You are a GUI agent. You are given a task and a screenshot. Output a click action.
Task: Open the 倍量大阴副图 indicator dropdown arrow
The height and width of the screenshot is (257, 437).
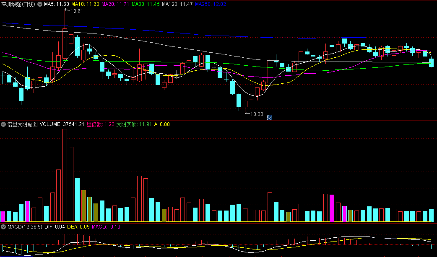tap(3, 124)
